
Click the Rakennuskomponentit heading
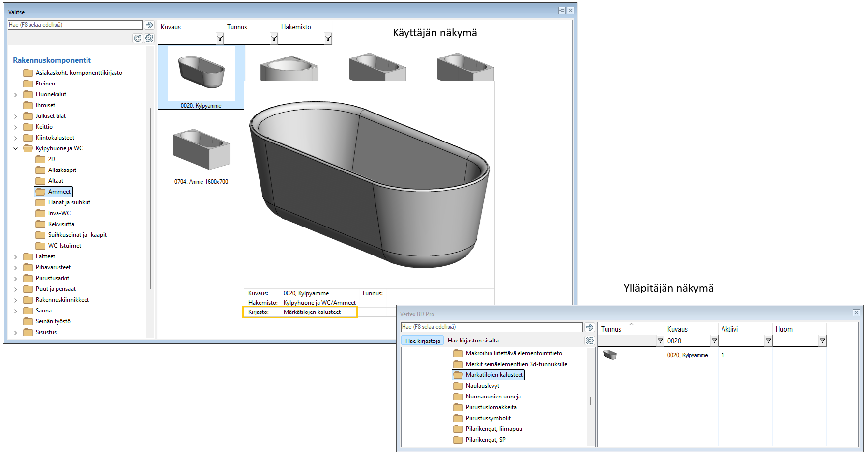(x=52, y=60)
